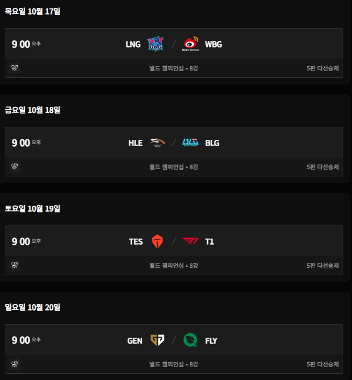
Task: Click the LNG team logo
Action: point(155,44)
